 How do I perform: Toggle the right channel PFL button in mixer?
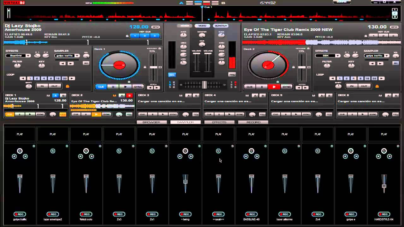coord(232,75)
